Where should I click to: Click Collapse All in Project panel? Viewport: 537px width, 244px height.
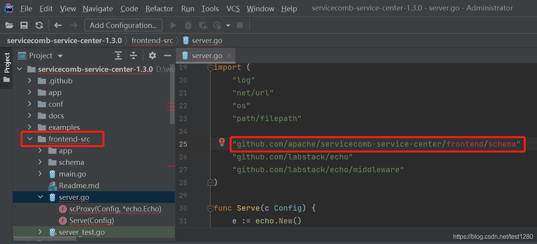[133, 55]
